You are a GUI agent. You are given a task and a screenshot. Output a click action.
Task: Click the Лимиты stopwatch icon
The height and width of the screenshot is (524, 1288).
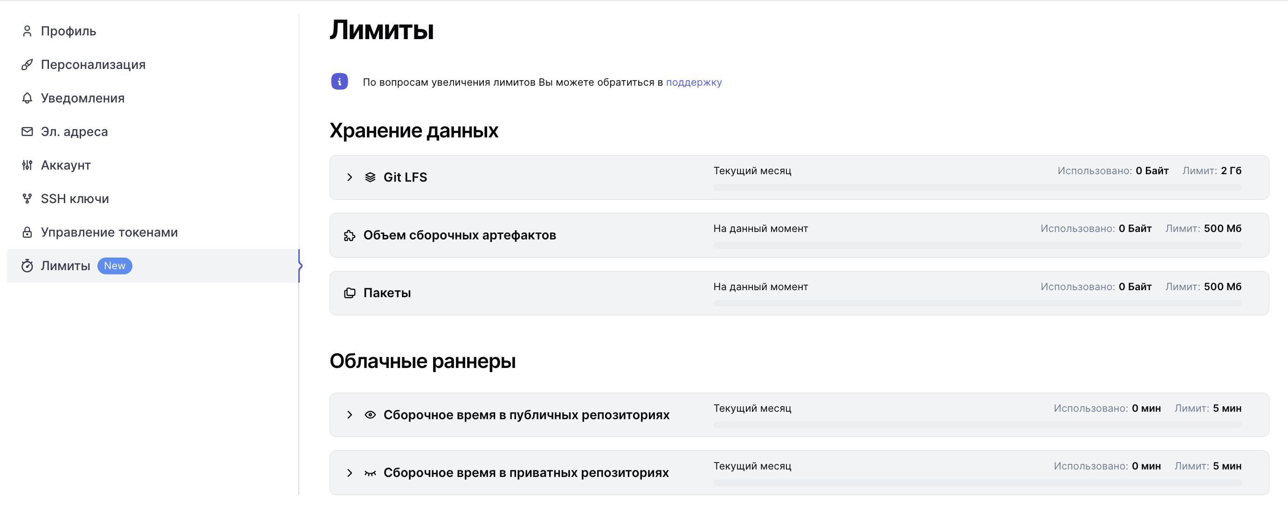click(x=27, y=266)
